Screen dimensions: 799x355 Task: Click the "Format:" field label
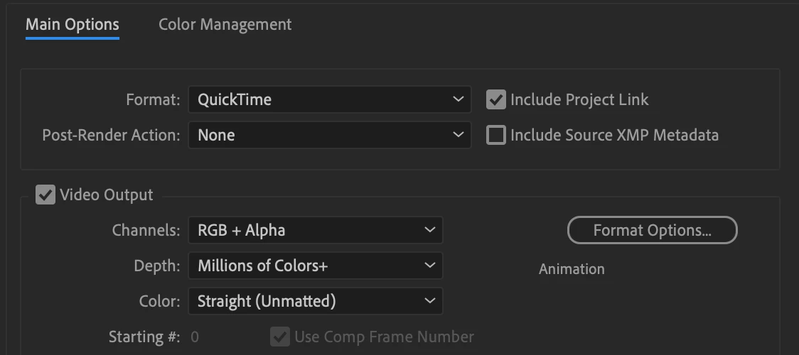(x=153, y=100)
